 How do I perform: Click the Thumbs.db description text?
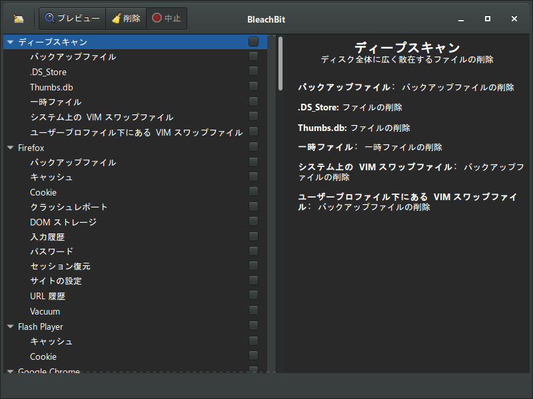point(354,128)
